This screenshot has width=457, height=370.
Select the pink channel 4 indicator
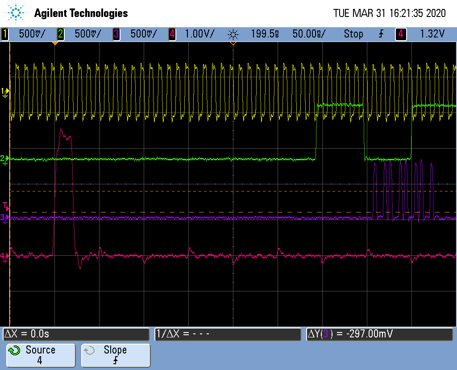point(172,34)
